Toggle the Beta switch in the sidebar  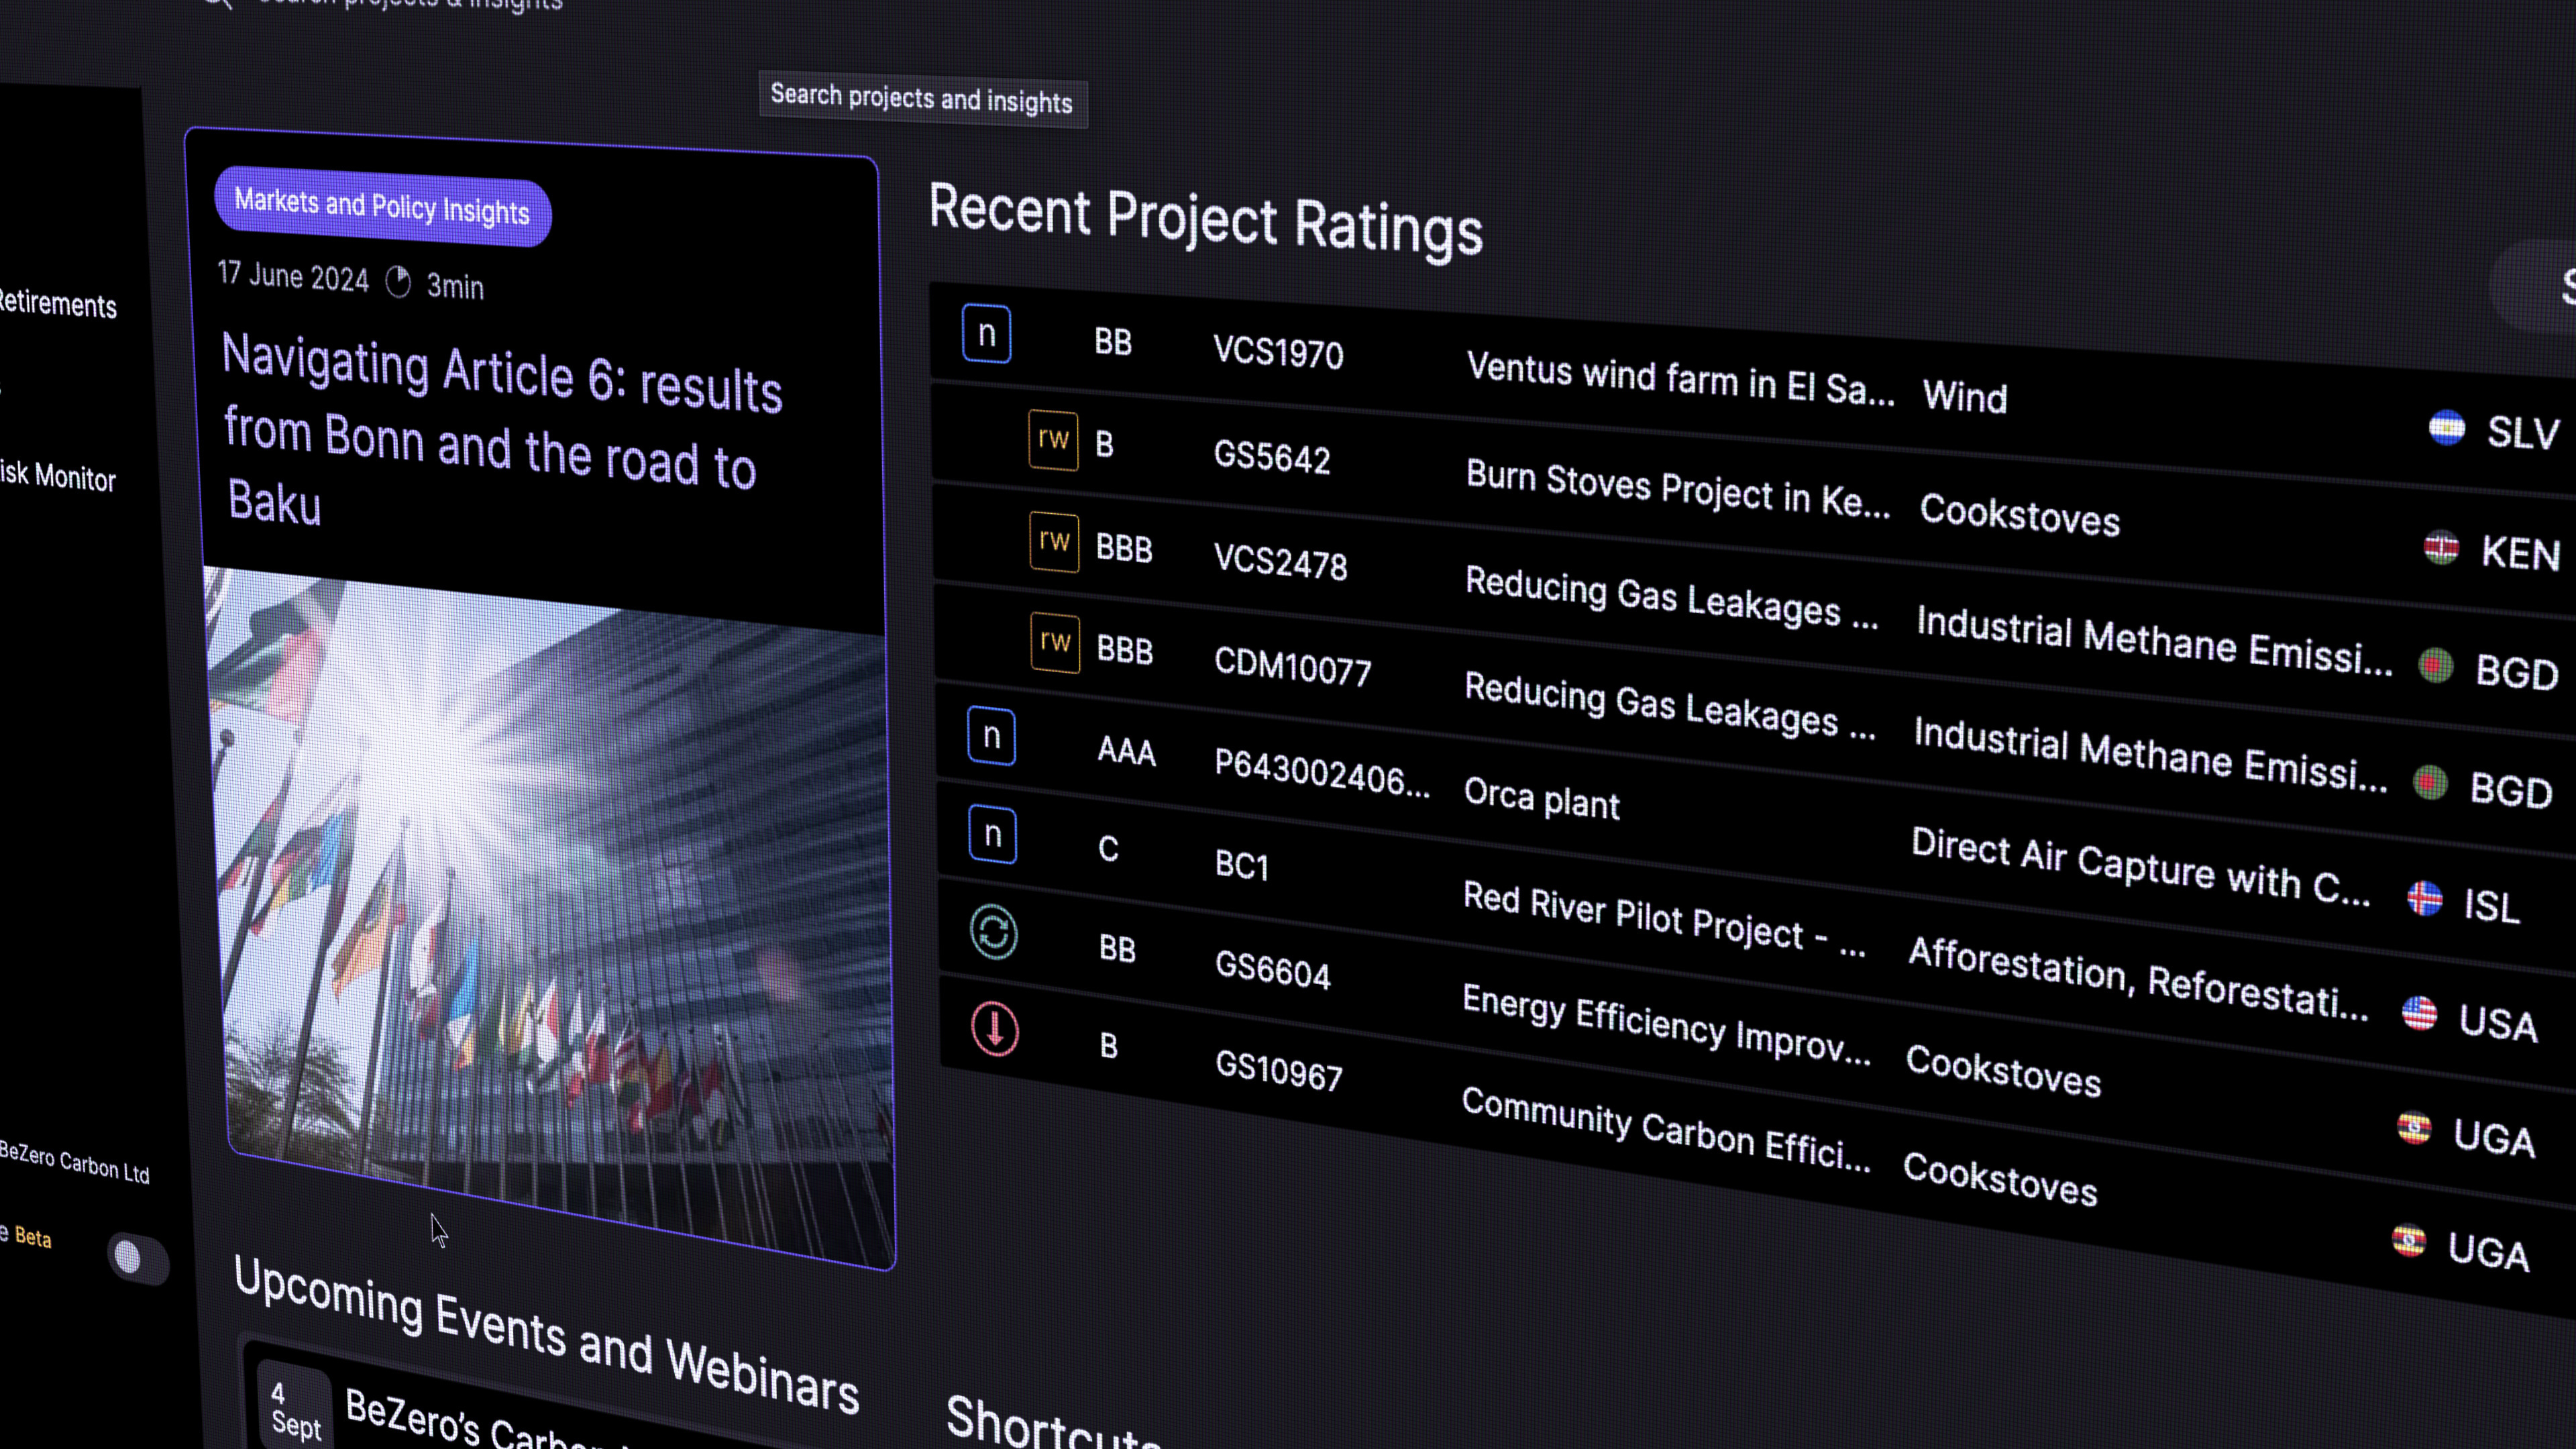click(138, 1258)
